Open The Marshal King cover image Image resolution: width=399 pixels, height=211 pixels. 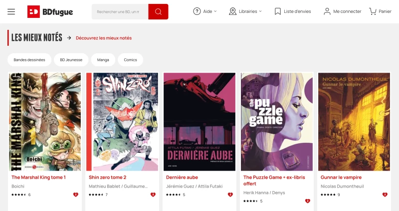pos(45,121)
